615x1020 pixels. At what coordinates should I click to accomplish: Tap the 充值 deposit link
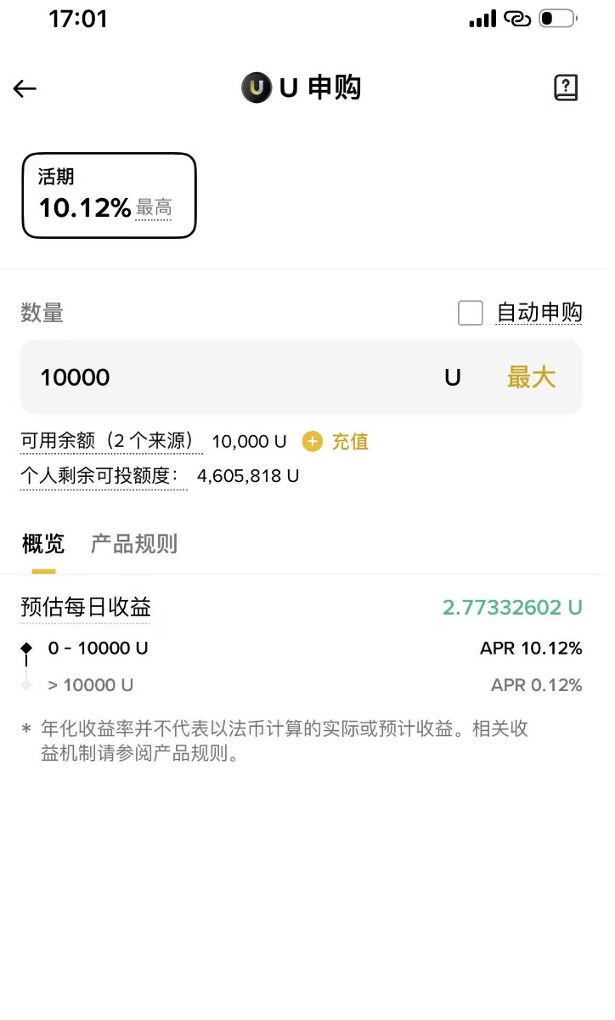click(350, 441)
